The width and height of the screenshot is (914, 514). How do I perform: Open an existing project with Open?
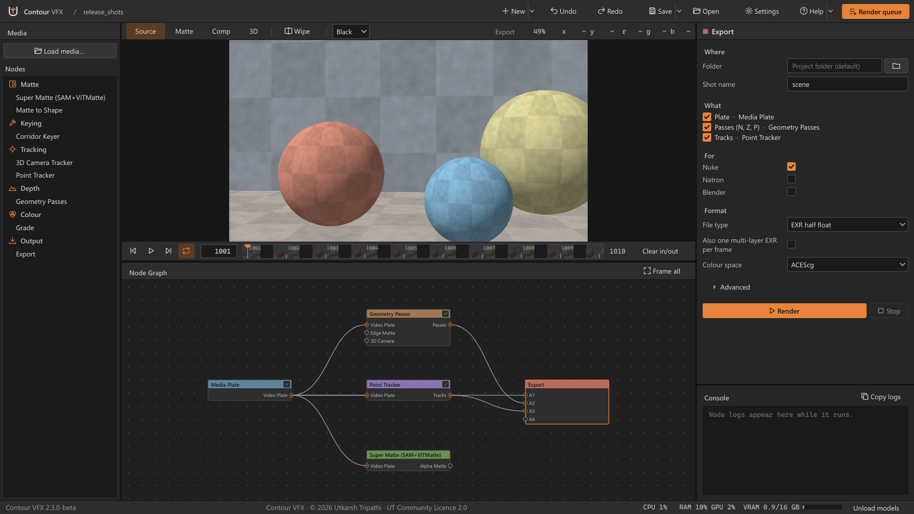[x=706, y=11]
